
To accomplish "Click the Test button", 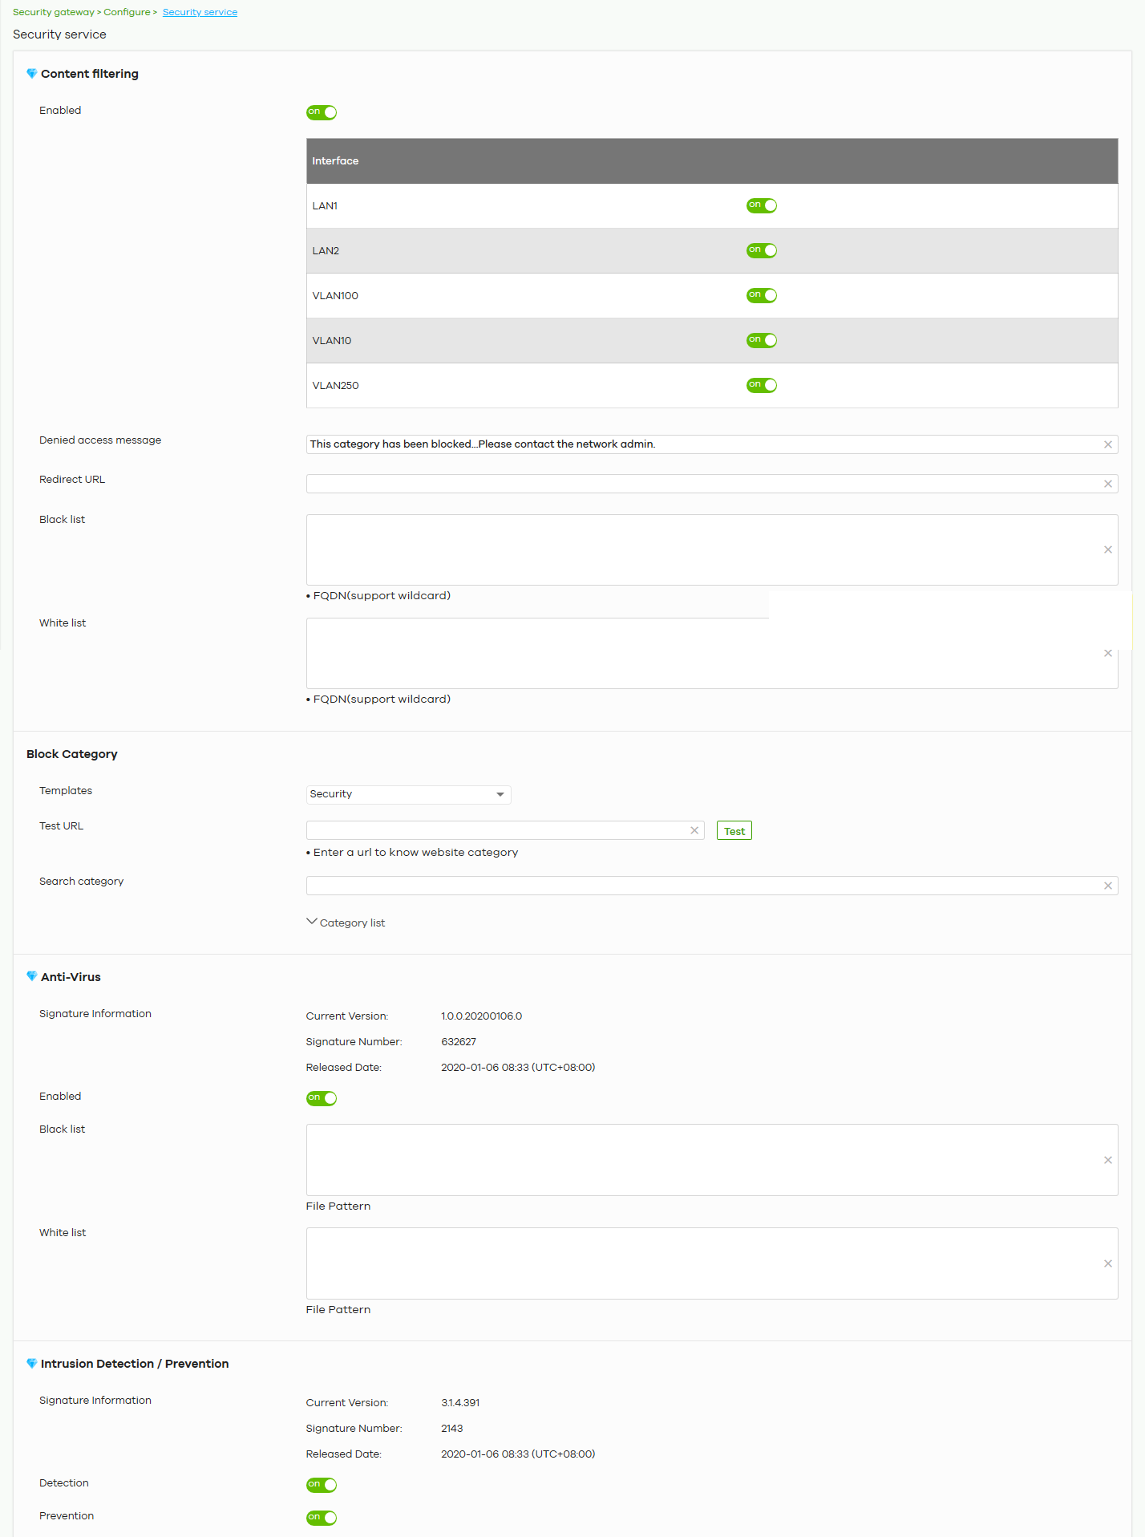I will (x=734, y=831).
